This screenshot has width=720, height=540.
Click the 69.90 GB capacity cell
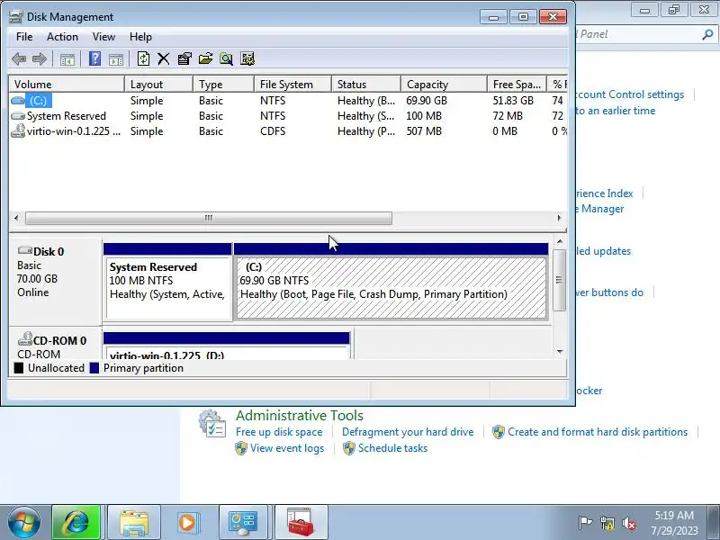427,101
